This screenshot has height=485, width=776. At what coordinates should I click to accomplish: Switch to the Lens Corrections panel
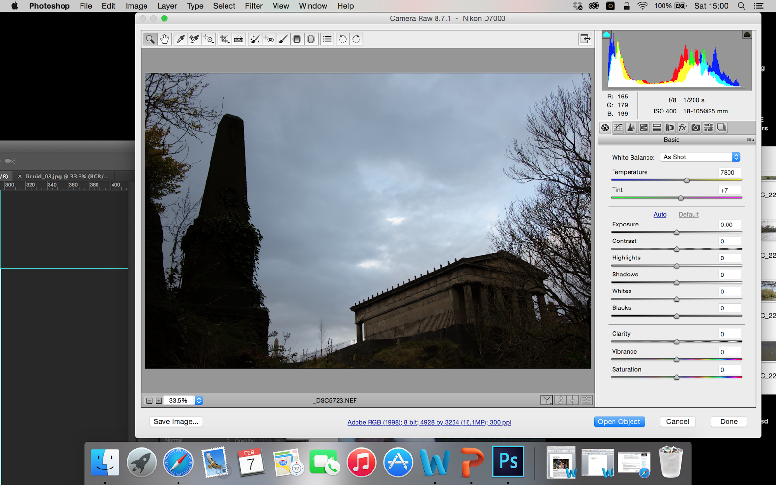pyautogui.click(x=670, y=128)
